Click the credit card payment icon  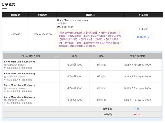[x=58, y=23]
